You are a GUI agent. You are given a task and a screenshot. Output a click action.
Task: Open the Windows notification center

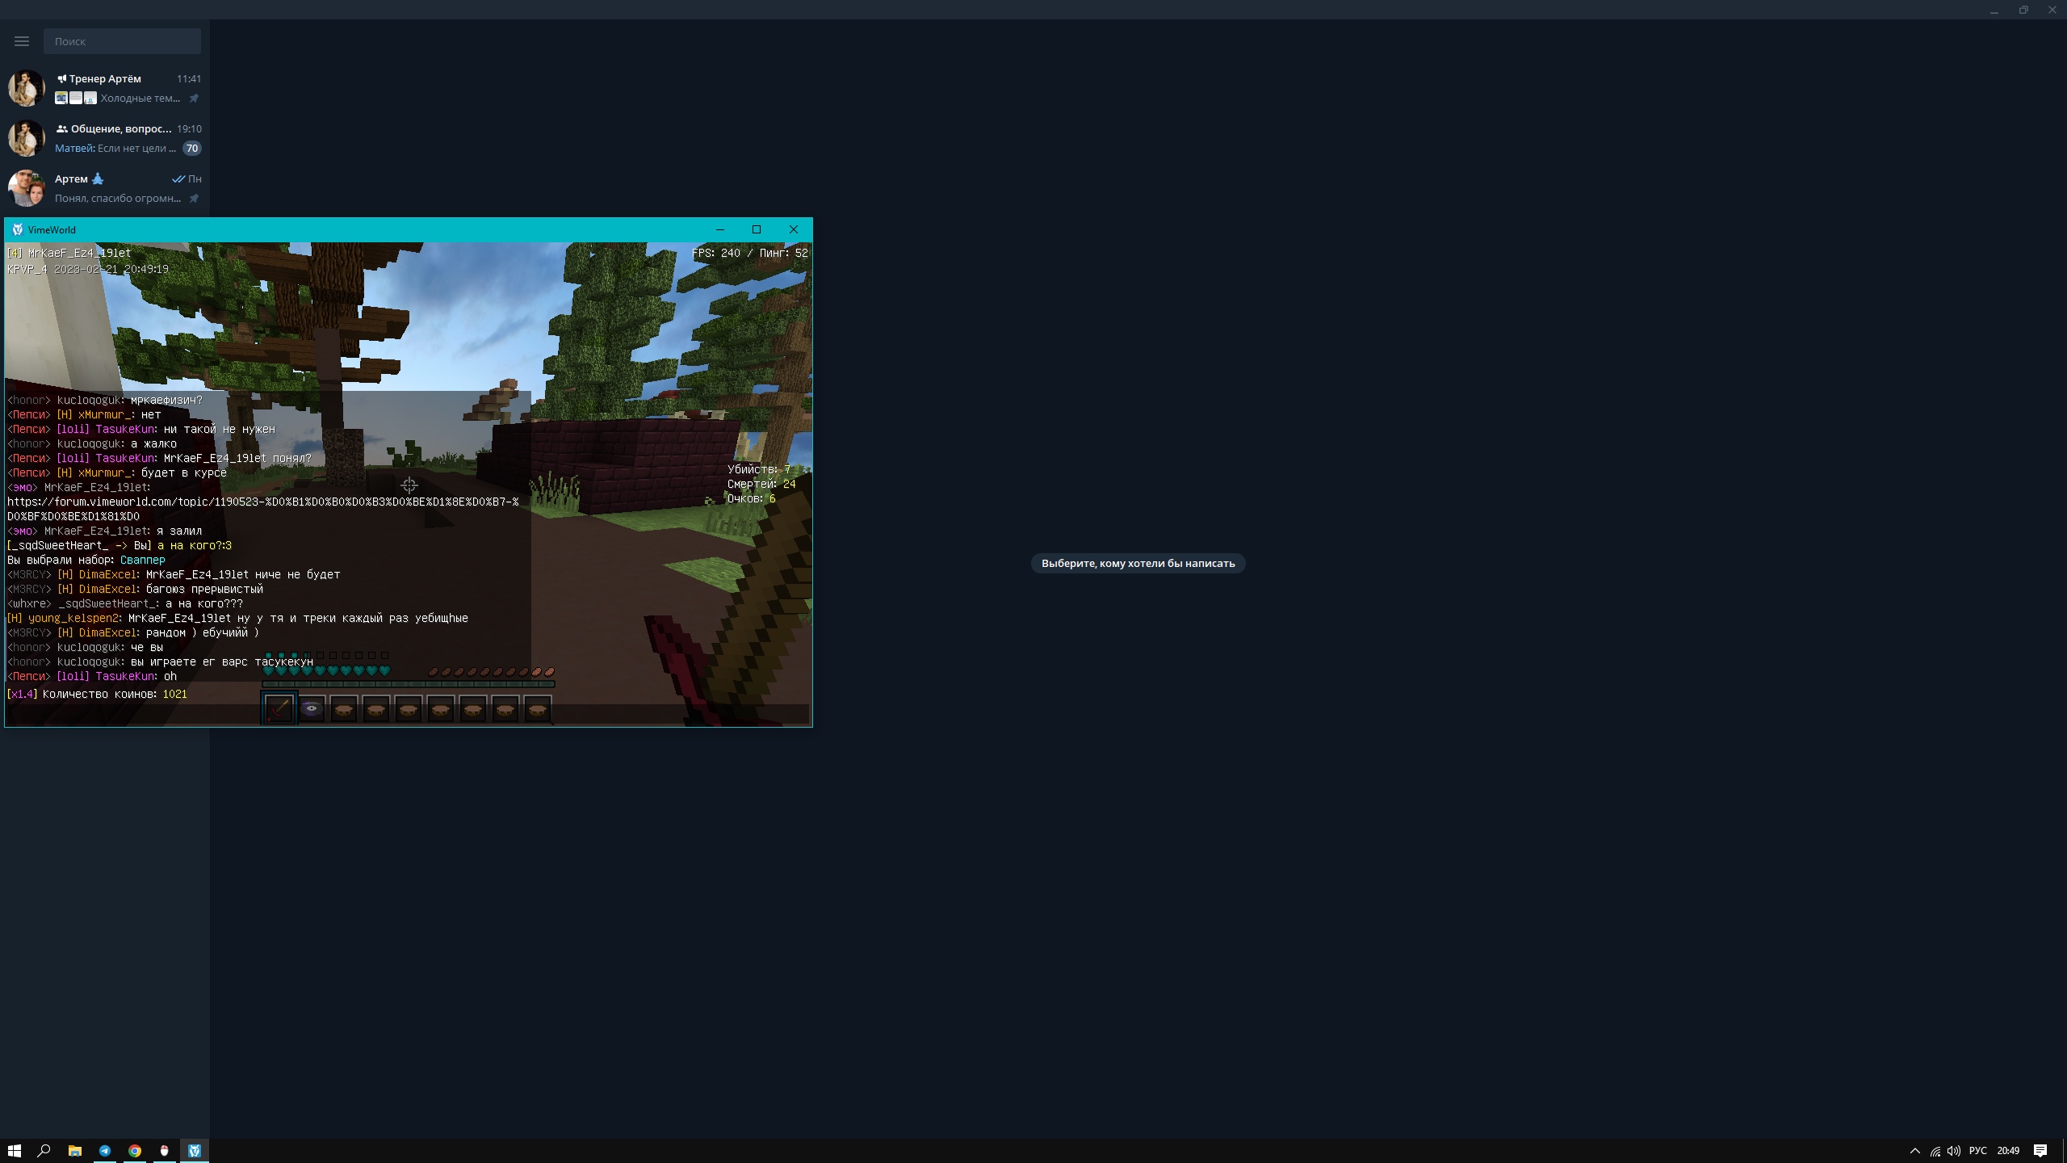click(2040, 1151)
